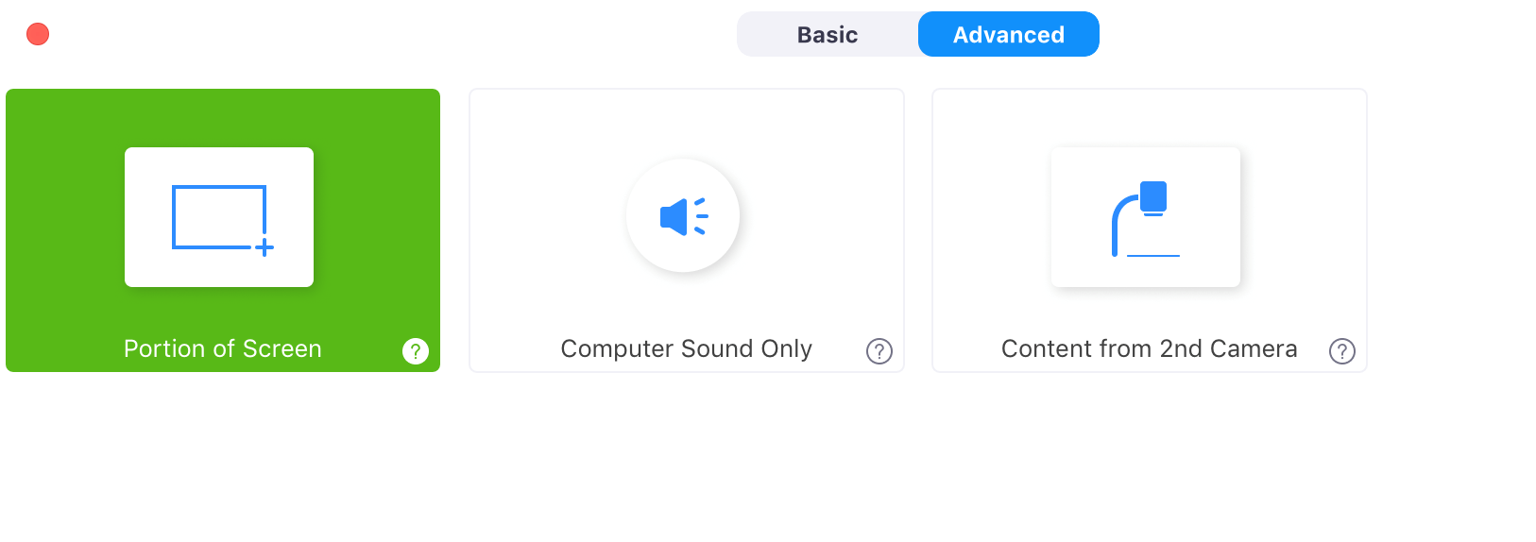The height and width of the screenshot is (542, 1536).
Task: Open help for Content from 2nd Camera
Action: tap(1342, 351)
